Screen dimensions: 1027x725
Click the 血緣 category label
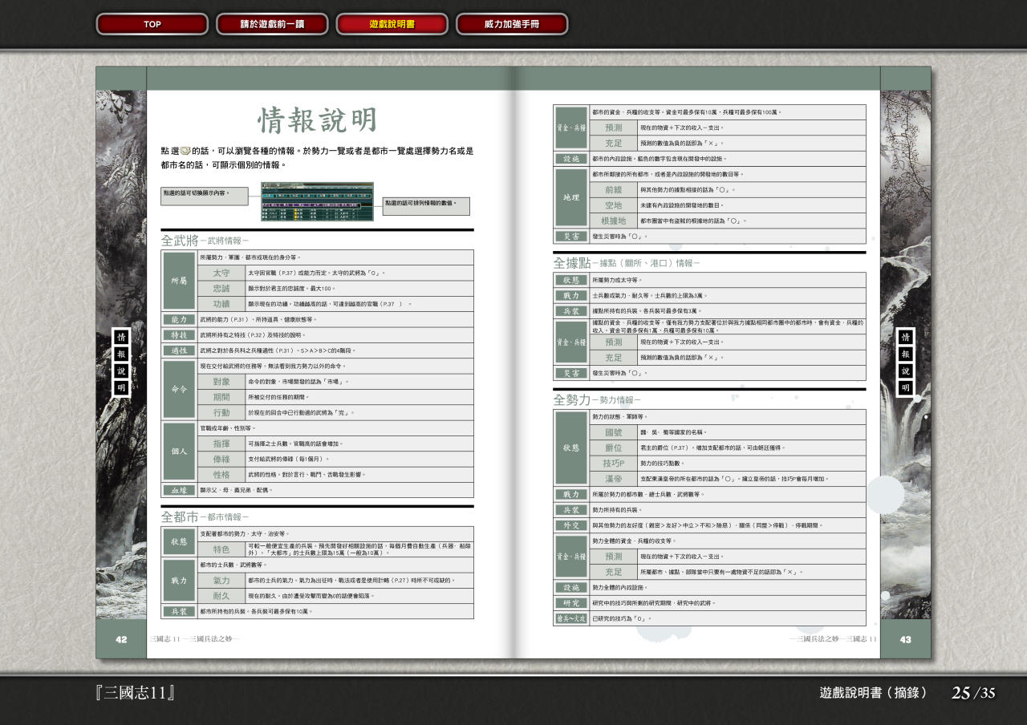(179, 490)
